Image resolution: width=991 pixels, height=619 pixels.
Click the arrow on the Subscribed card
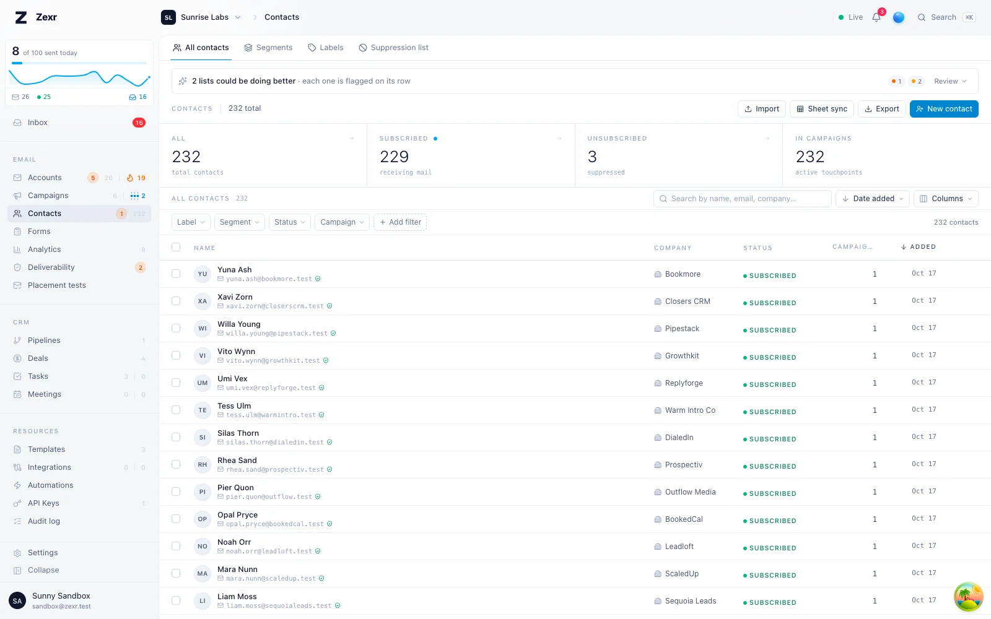point(559,139)
